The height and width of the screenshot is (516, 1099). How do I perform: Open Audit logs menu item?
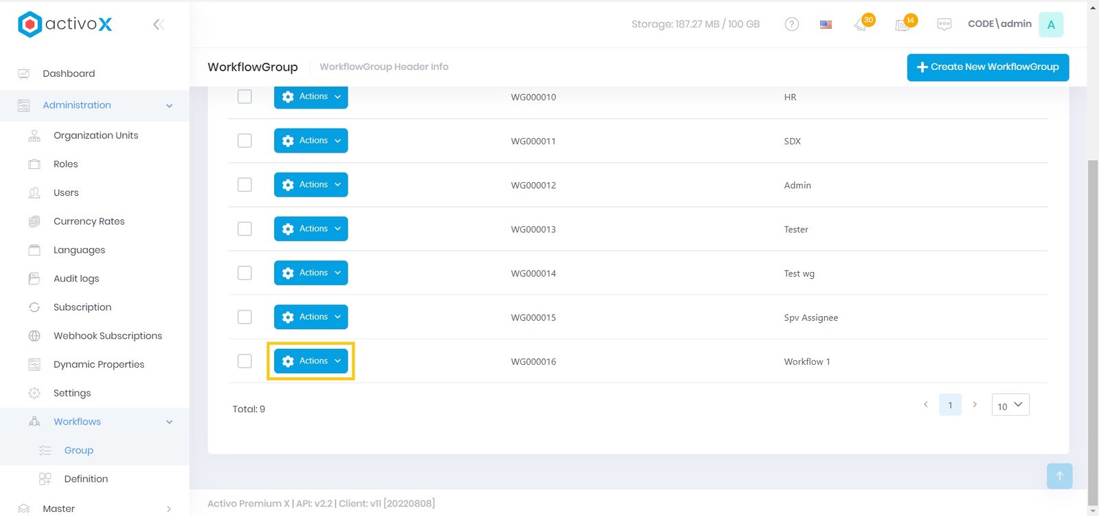click(x=76, y=278)
